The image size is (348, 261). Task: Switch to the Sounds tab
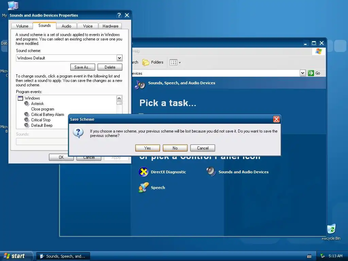(45, 25)
